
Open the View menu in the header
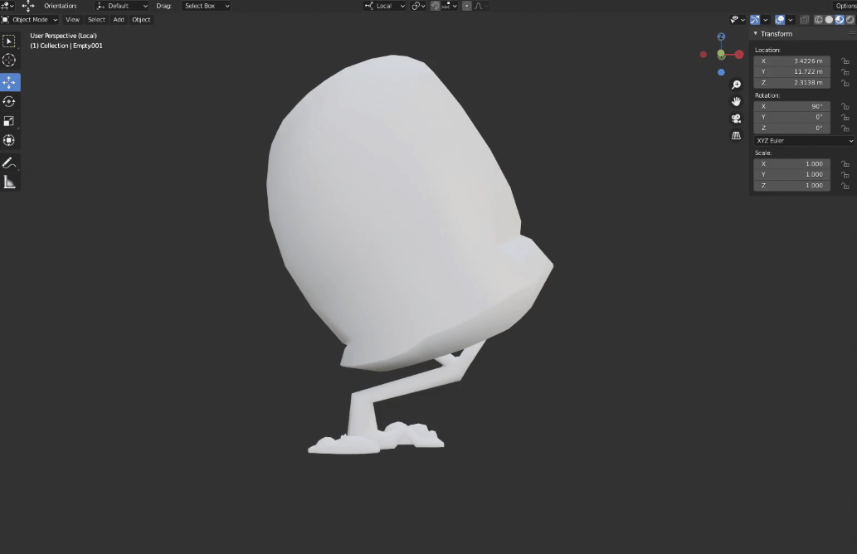(x=72, y=19)
